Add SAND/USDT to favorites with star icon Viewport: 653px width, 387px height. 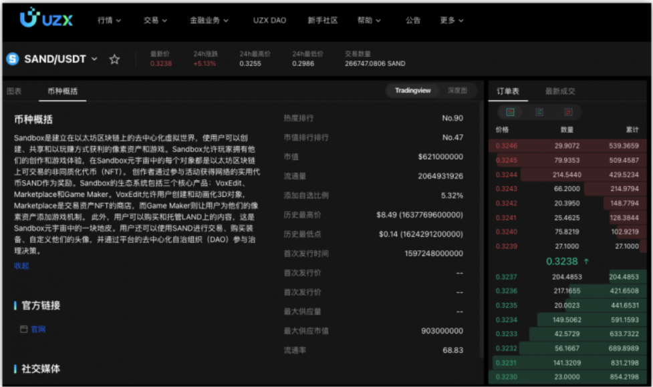pyautogui.click(x=114, y=59)
